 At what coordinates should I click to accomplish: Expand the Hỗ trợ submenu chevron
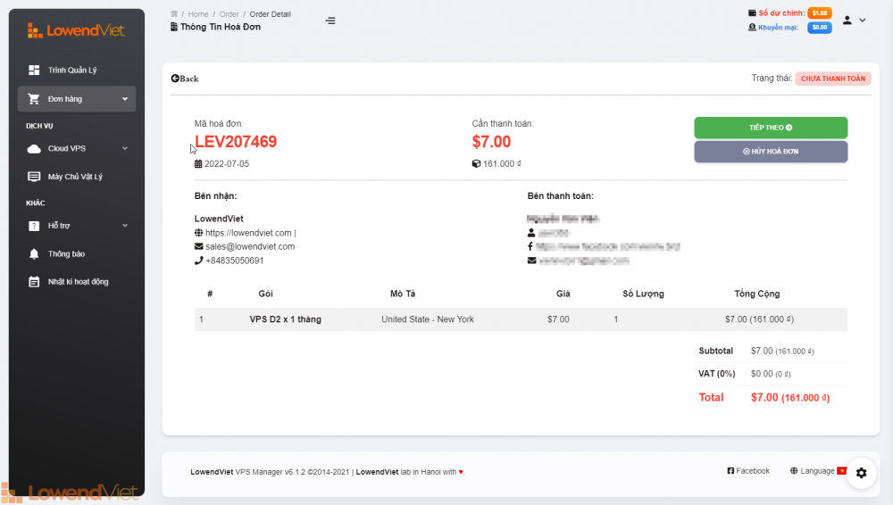(x=125, y=226)
